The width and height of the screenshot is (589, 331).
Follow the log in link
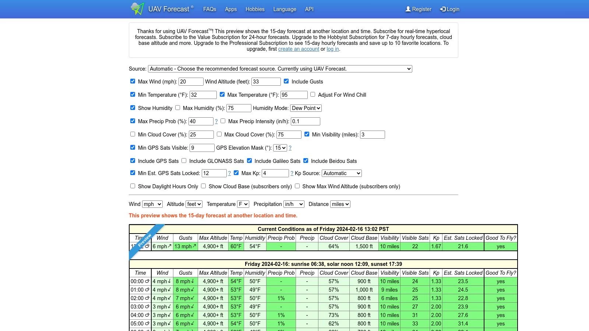tap(333, 49)
